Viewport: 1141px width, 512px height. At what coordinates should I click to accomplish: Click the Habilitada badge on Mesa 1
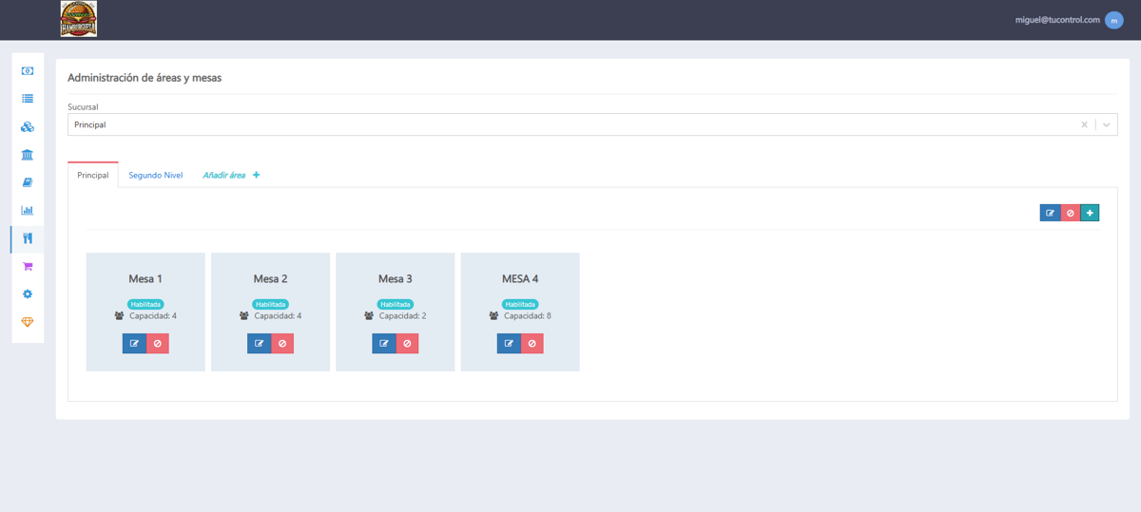tap(145, 304)
